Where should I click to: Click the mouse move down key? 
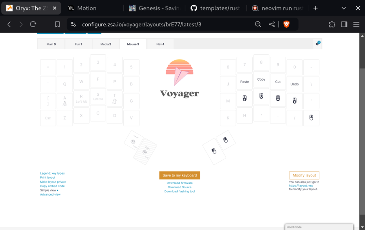pyautogui.click(x=261, y=96)
